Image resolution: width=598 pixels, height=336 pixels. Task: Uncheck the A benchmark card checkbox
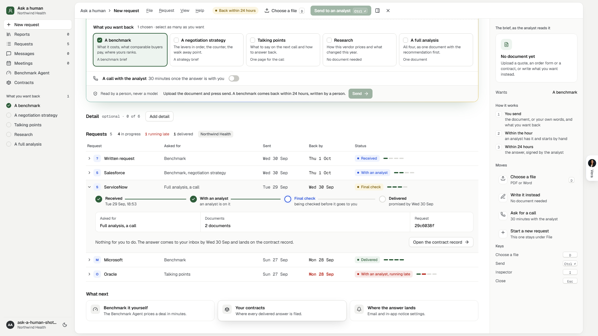[100, 40]
